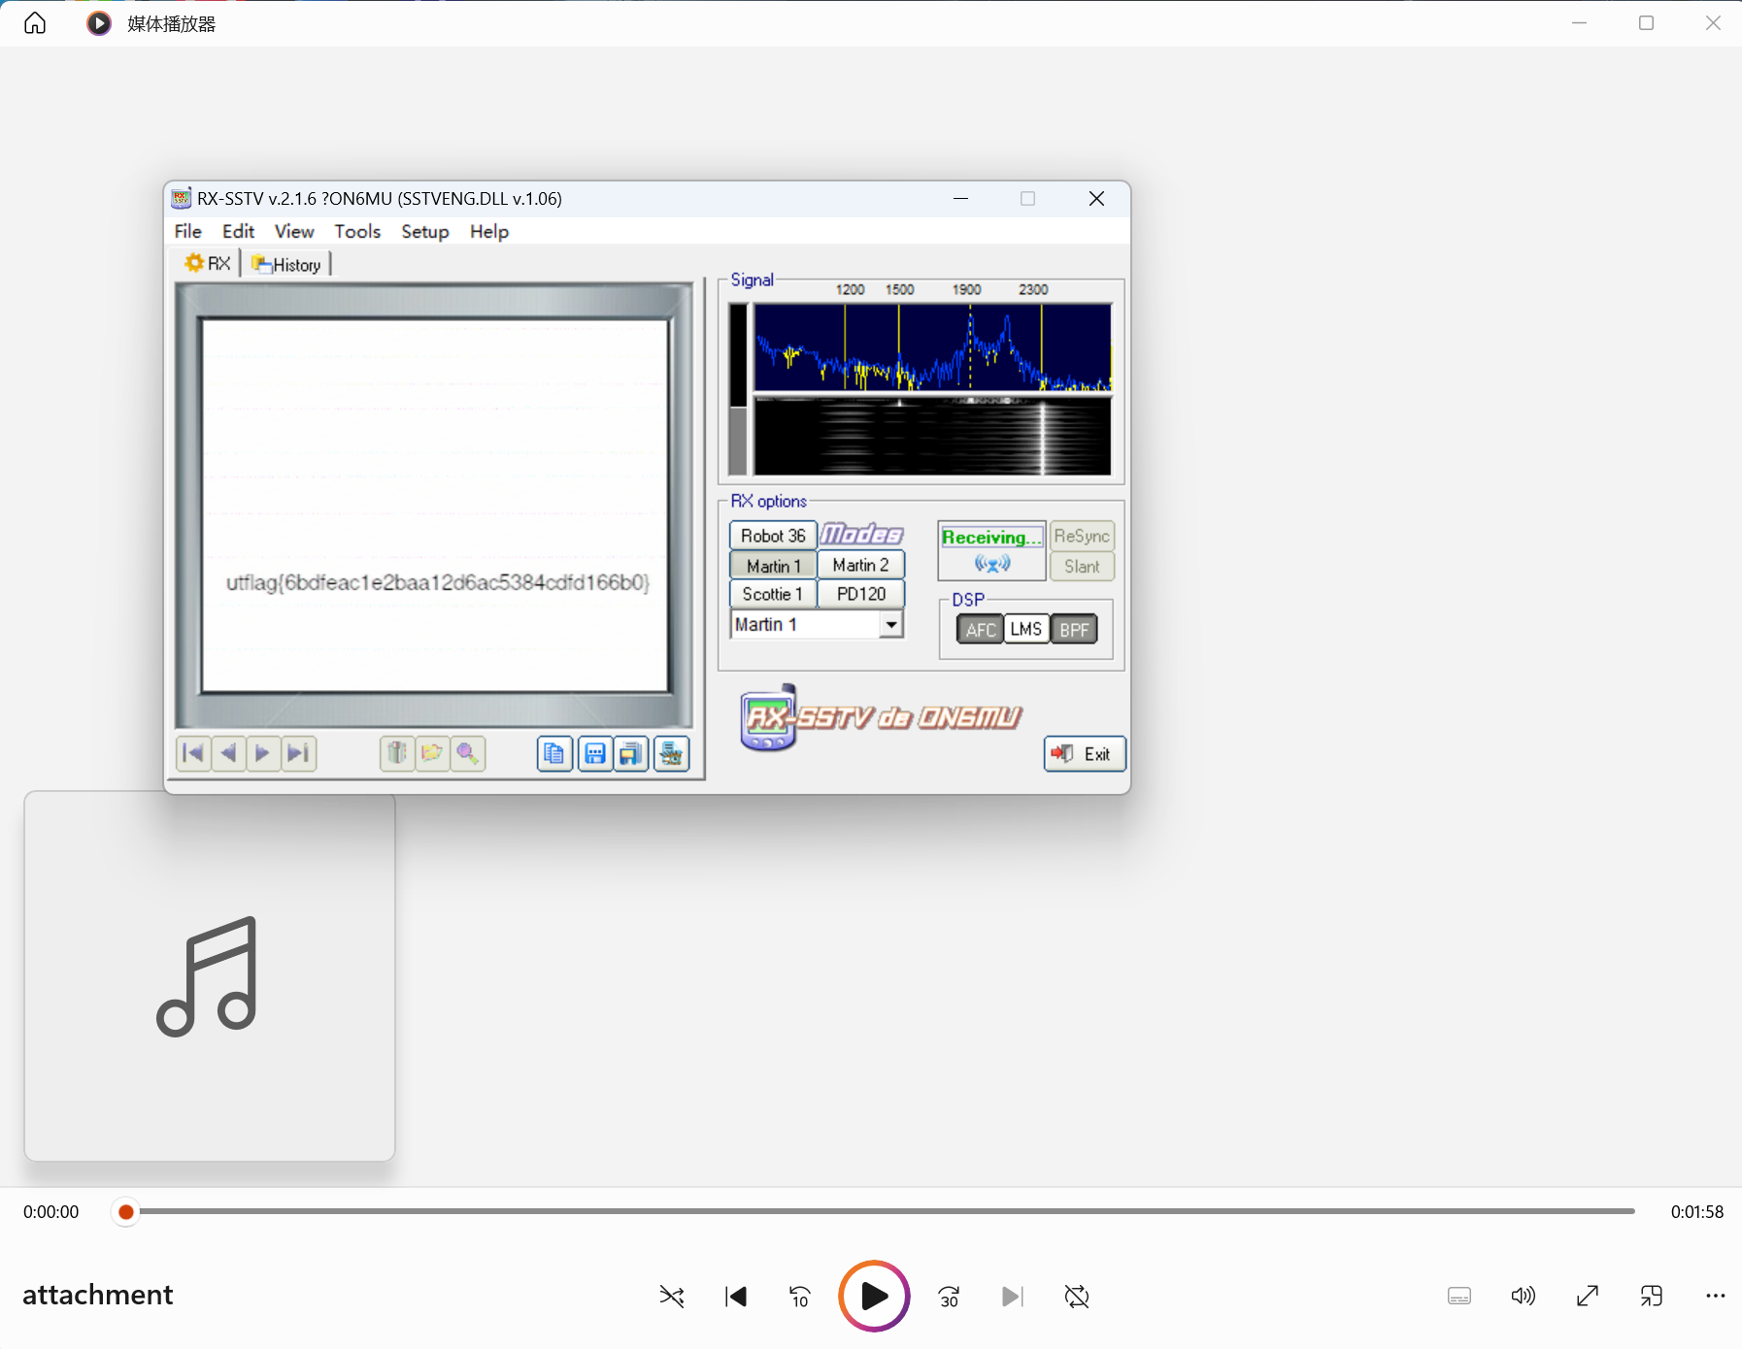The image size is (1742, 1349).
Task: Click the decoded utflag text image
Action: click(437, 582)
